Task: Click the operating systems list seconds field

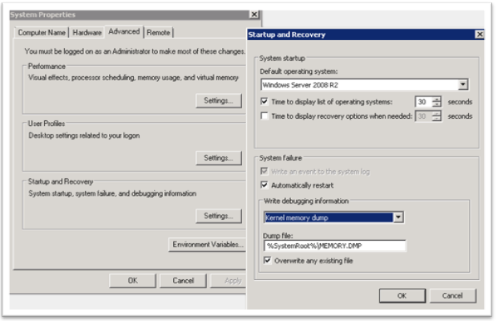Action: (x=424, y=102)
